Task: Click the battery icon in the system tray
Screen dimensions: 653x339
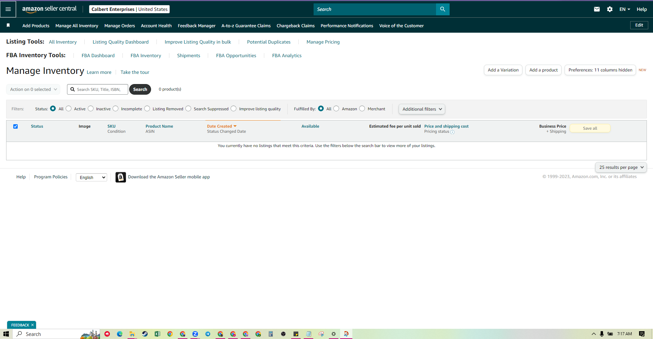Action: coord(610,334)
